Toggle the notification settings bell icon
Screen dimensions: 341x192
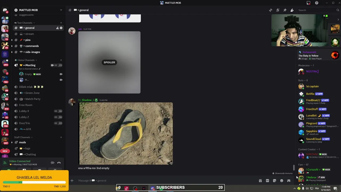(x=278, y=10)
